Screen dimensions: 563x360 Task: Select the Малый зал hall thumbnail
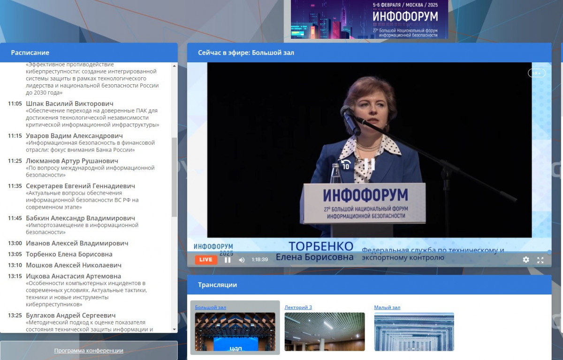(414, 332)
